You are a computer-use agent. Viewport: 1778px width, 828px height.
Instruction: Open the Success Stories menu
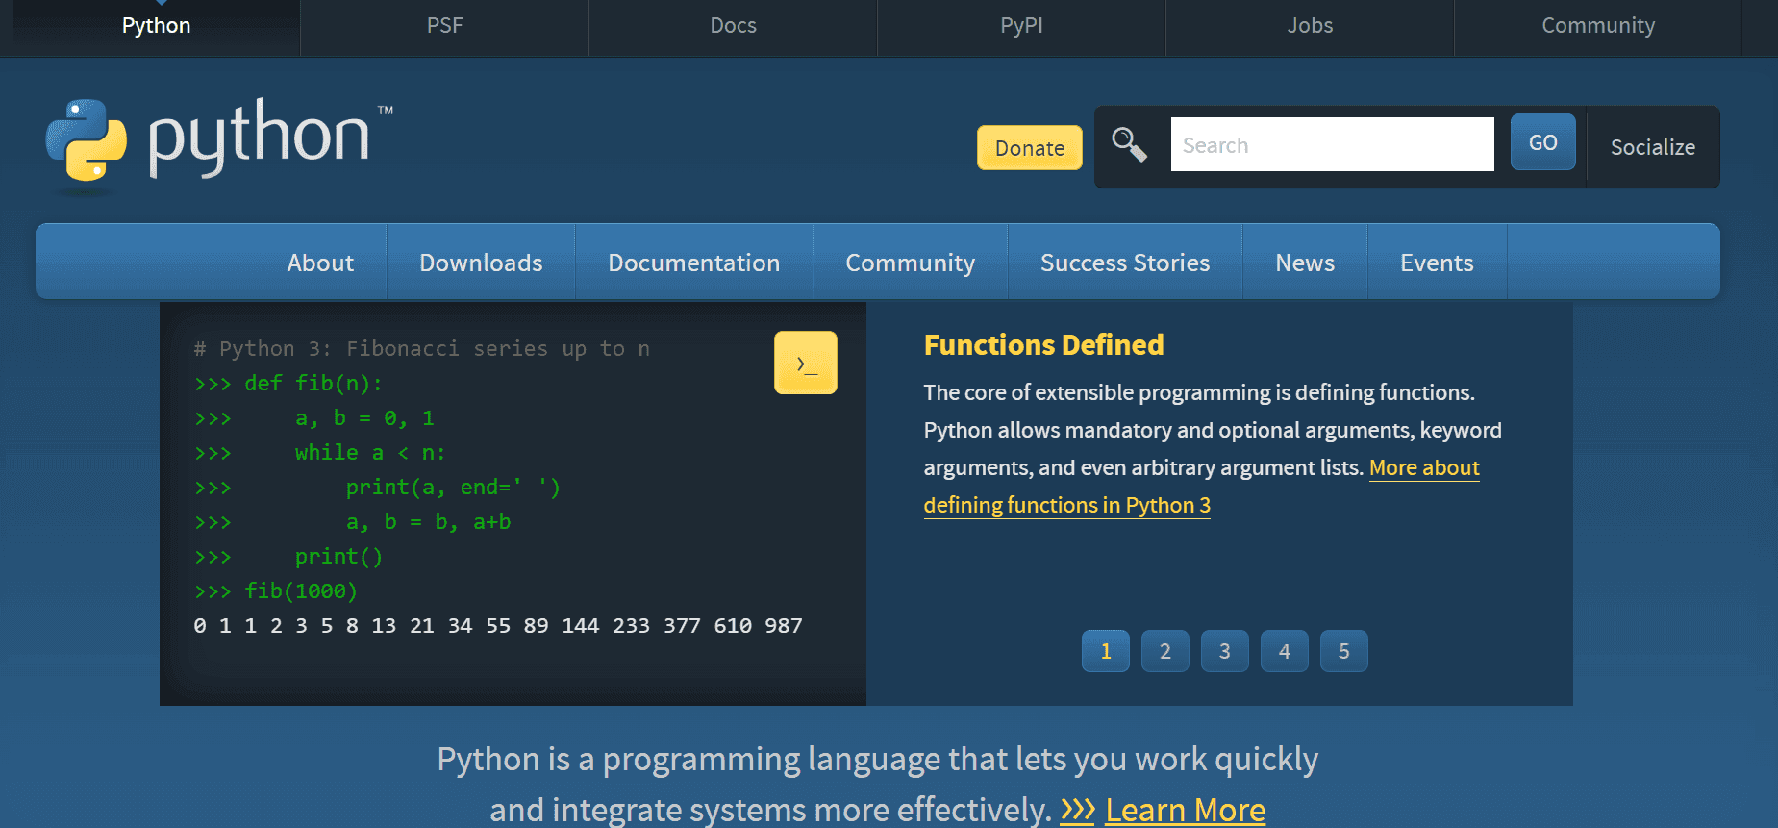1125,263
